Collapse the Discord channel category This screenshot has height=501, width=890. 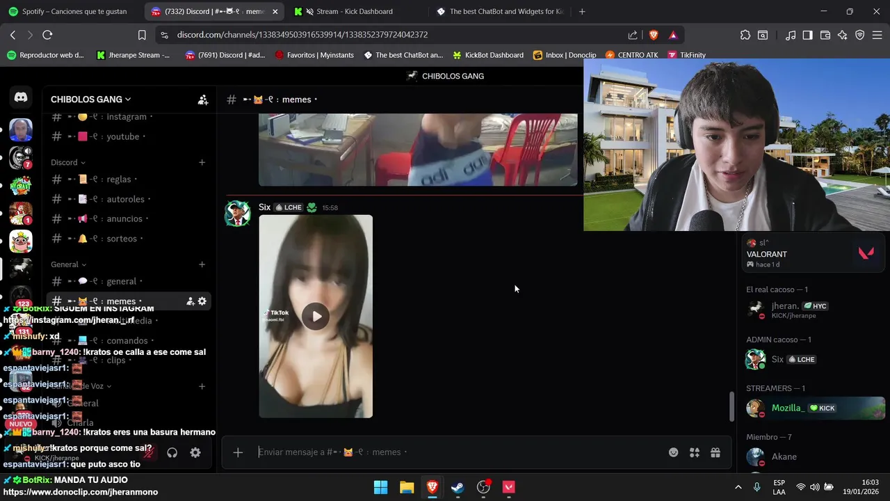[x=68, y=163]
